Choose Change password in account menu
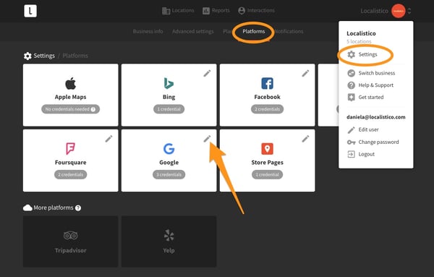This screenshot has height=277, width=434. (373, 142)
